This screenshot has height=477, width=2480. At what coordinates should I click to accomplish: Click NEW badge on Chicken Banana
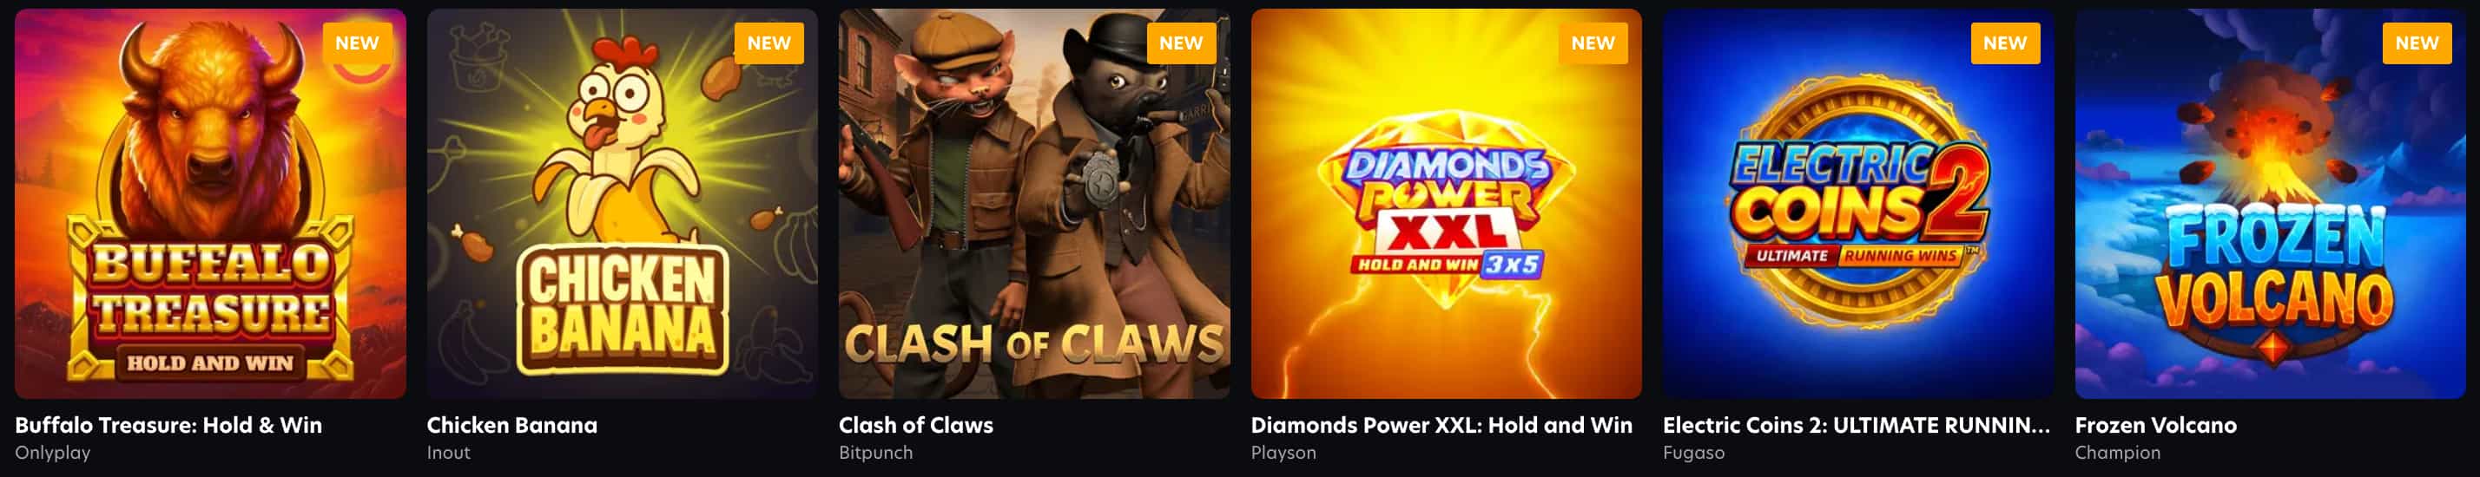(x=769, y=43)
